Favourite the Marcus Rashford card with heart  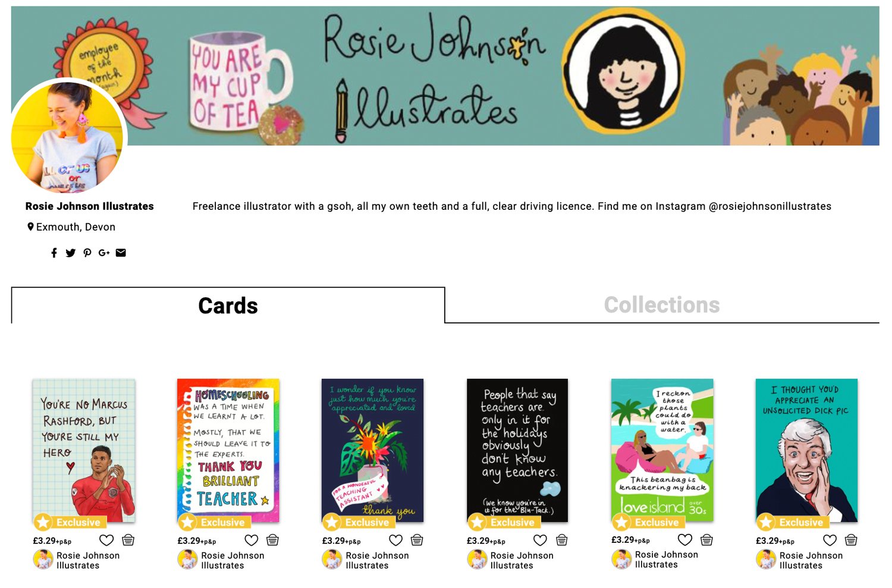point(106,540)
